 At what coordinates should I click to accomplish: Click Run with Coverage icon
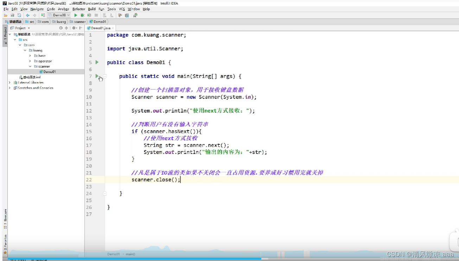[89, 15]
